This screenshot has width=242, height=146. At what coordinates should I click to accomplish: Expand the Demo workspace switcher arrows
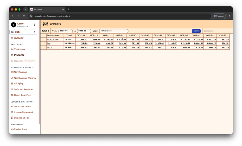pyautogui.click(x=34, y=25)
